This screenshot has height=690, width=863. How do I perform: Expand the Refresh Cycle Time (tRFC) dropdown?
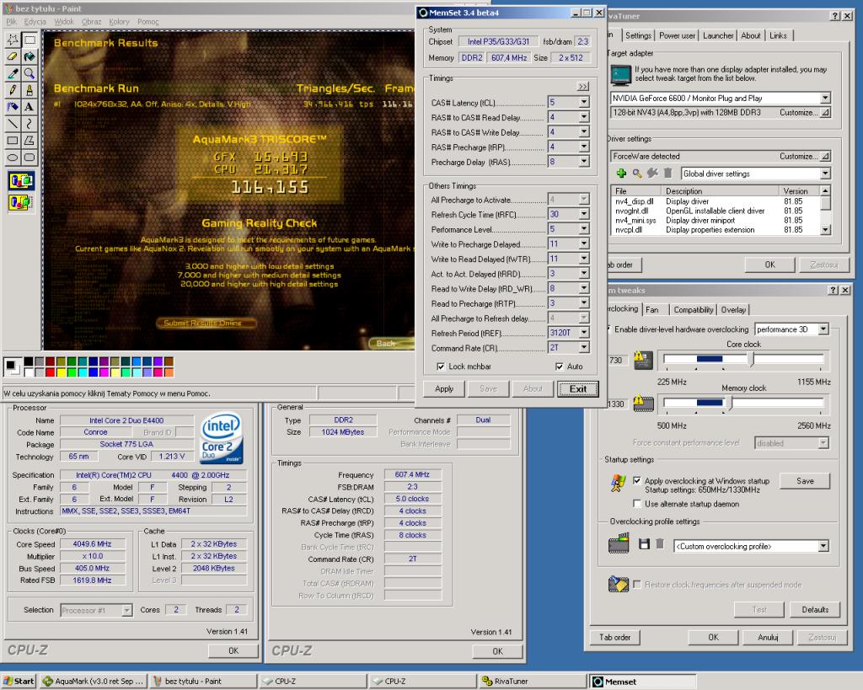(584, 214)
